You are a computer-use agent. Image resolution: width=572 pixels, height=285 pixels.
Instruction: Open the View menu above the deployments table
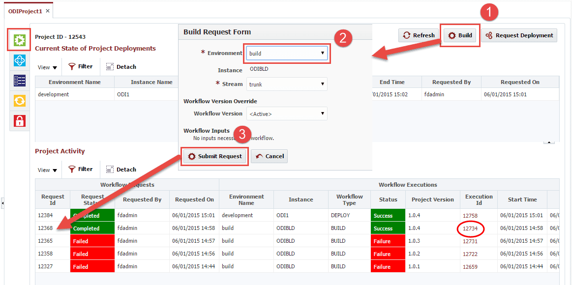click(47, 67)
